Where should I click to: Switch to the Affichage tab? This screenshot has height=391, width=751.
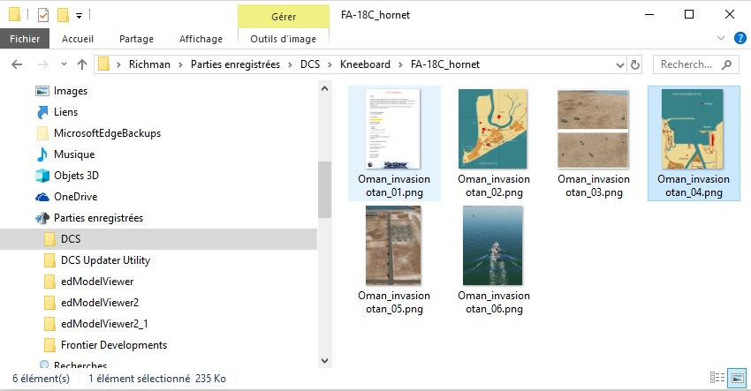201,39
